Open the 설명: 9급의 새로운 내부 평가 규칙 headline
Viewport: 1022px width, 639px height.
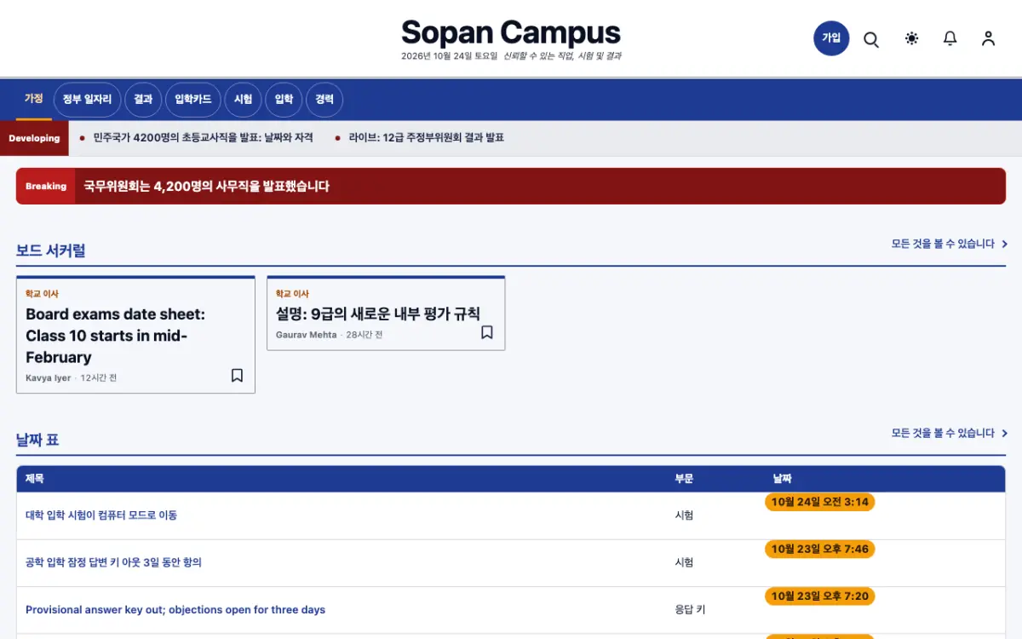click(378, 314)
